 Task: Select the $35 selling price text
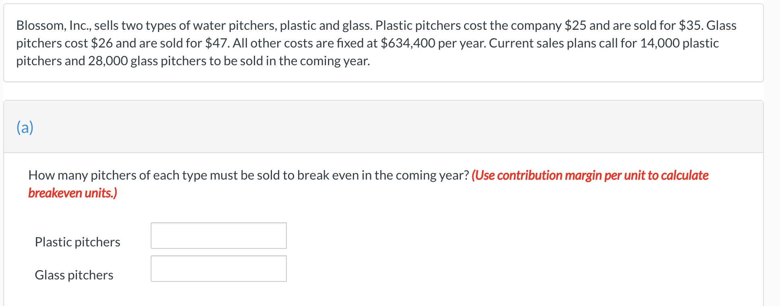click(x=690, y=25)
